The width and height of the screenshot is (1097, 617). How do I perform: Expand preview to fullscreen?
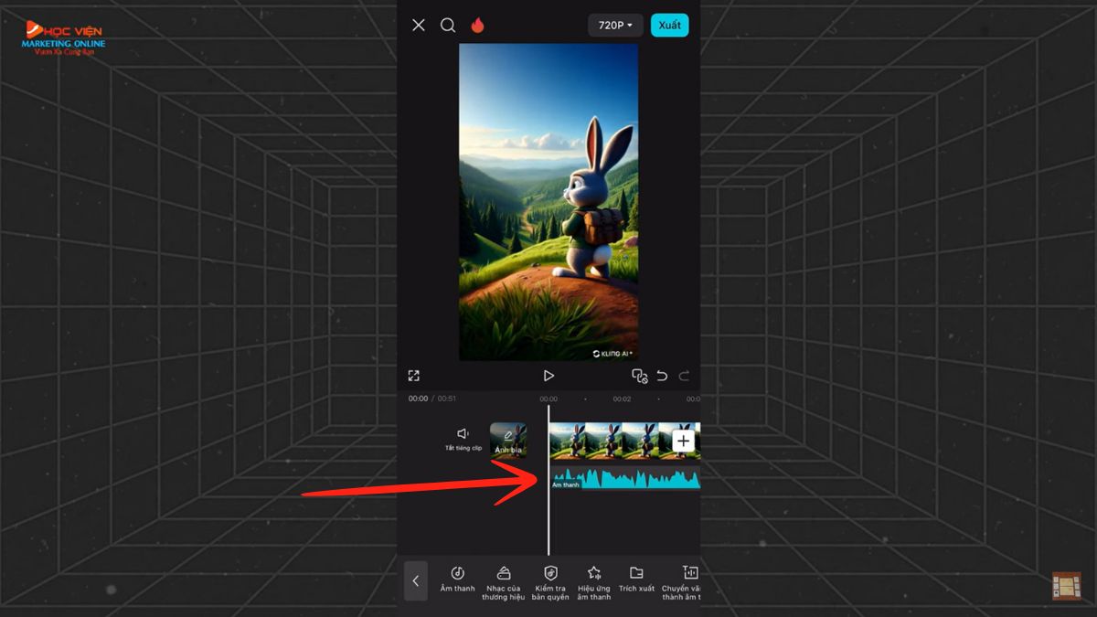pos(414,376)
